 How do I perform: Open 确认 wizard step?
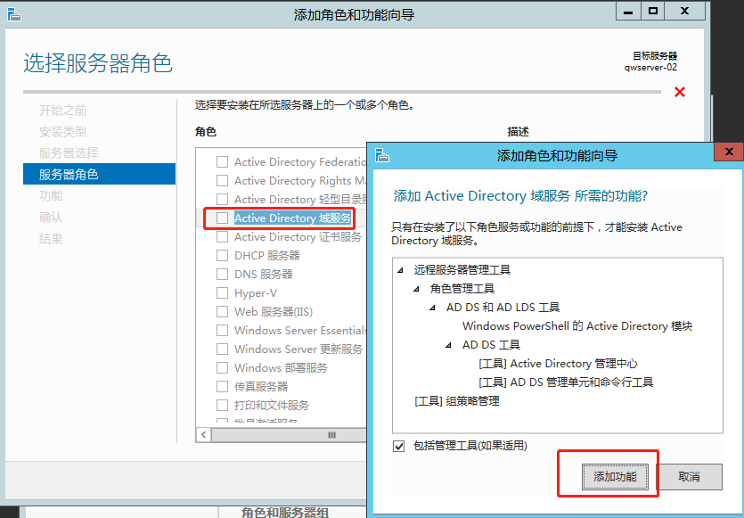51,217
